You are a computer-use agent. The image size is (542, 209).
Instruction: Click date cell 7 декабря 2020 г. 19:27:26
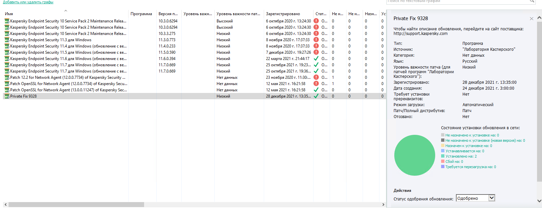[288, 52]
